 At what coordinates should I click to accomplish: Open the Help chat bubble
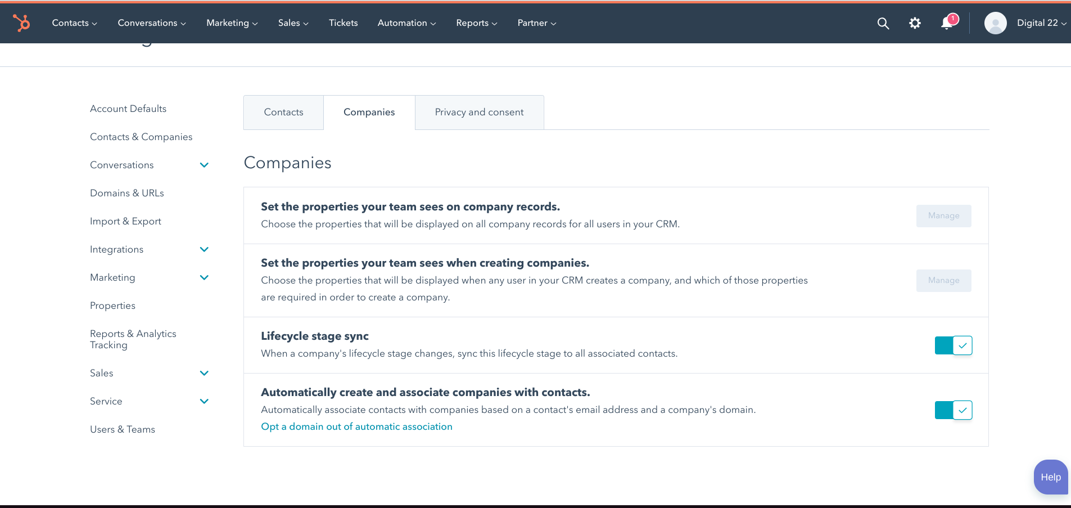(1050, 477)
